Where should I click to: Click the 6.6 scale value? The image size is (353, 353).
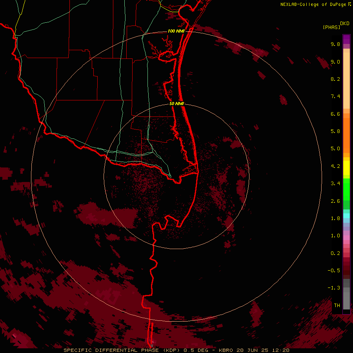coord(335,114)
